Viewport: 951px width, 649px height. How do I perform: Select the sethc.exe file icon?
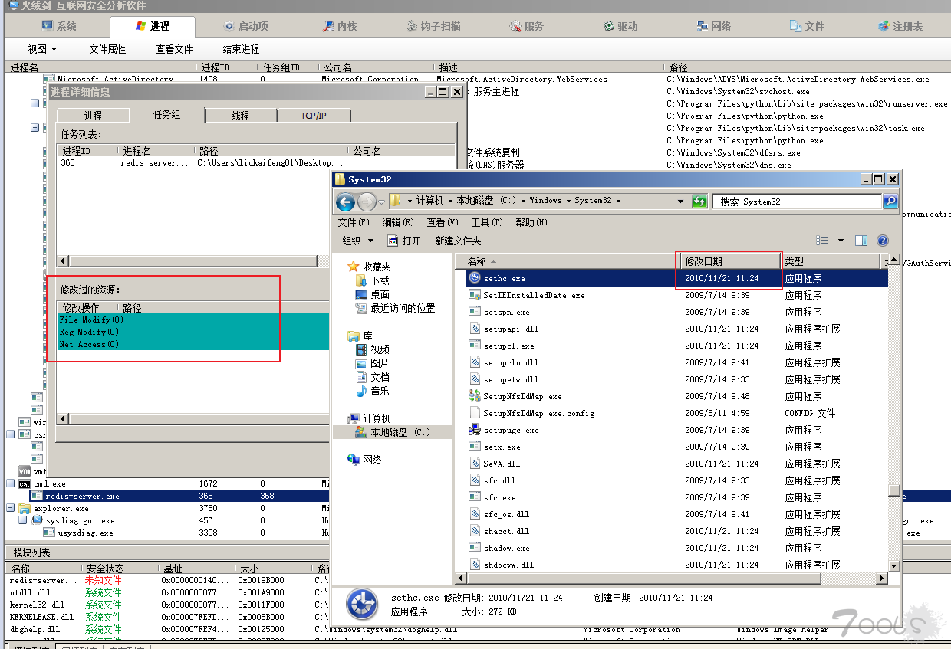[474, 278]
